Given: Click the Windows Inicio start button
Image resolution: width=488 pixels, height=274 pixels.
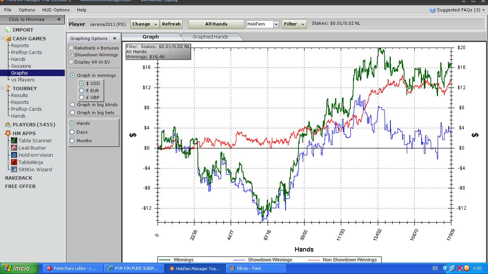Looking at the screenshot, I should (x=19, y=268).
